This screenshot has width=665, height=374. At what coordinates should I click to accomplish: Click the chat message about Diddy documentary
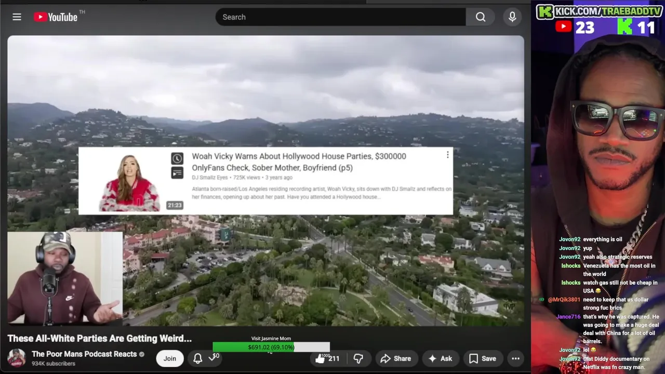point(616,363)
